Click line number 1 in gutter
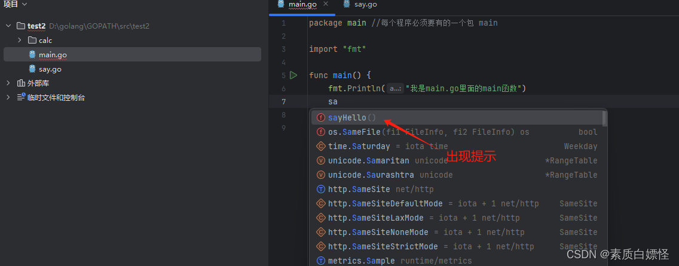 pos(283,23)
